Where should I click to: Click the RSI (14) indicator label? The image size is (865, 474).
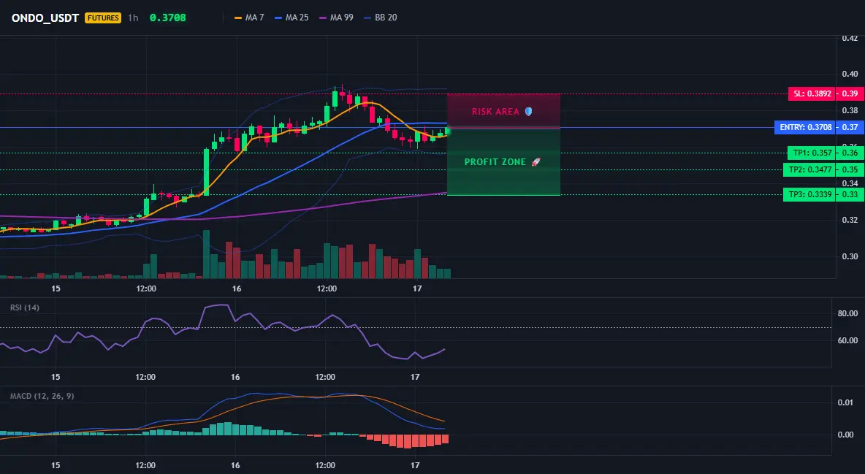[x=25, y=307]
